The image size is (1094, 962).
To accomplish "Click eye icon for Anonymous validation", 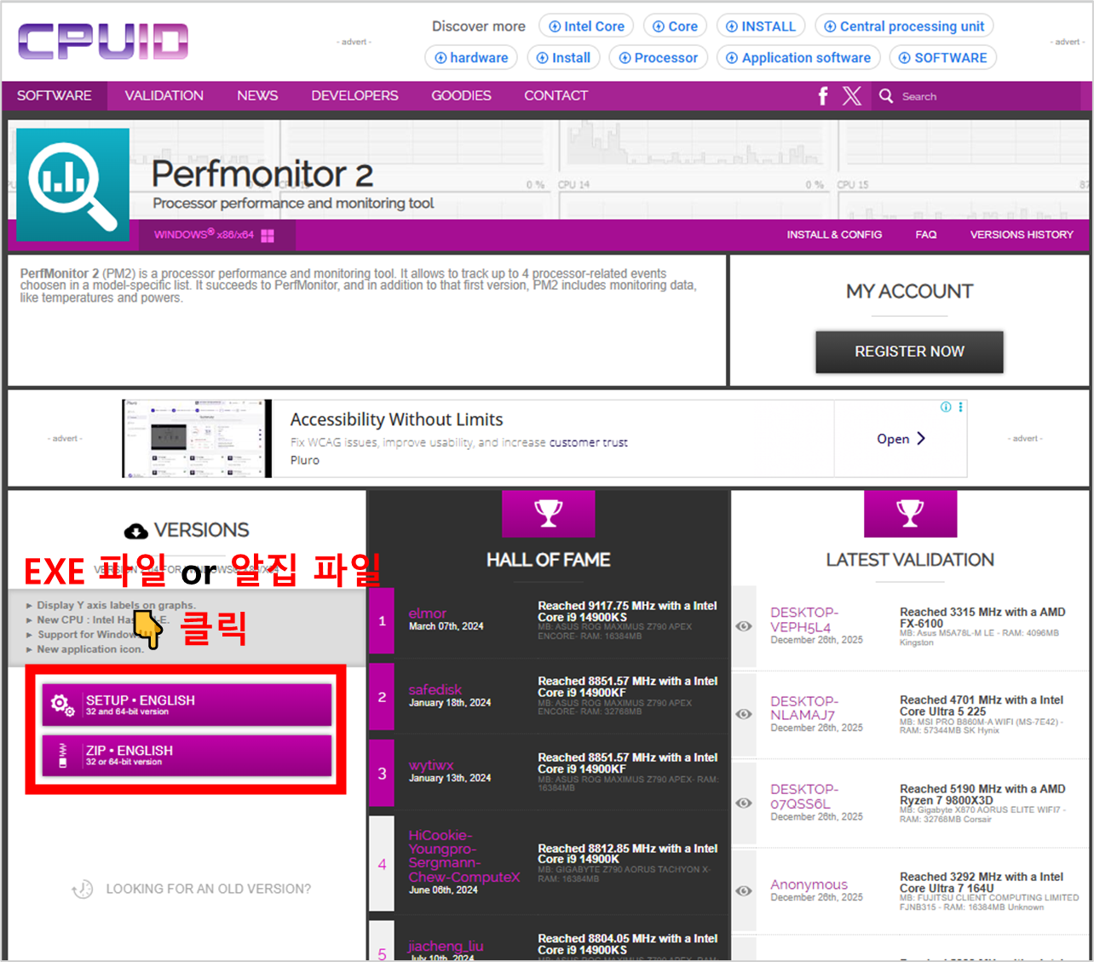I will pos(744,890).
